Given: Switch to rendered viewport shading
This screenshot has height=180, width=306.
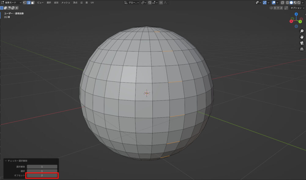Looking at the screenshot, I should pos(299,2).
